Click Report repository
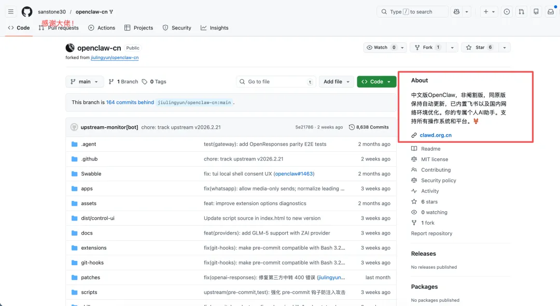This screenshot has width=560, height=306. [x=431, y=233]
